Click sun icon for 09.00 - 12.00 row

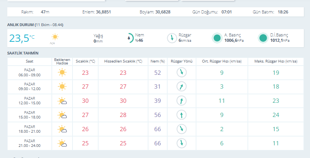point(62,87)
